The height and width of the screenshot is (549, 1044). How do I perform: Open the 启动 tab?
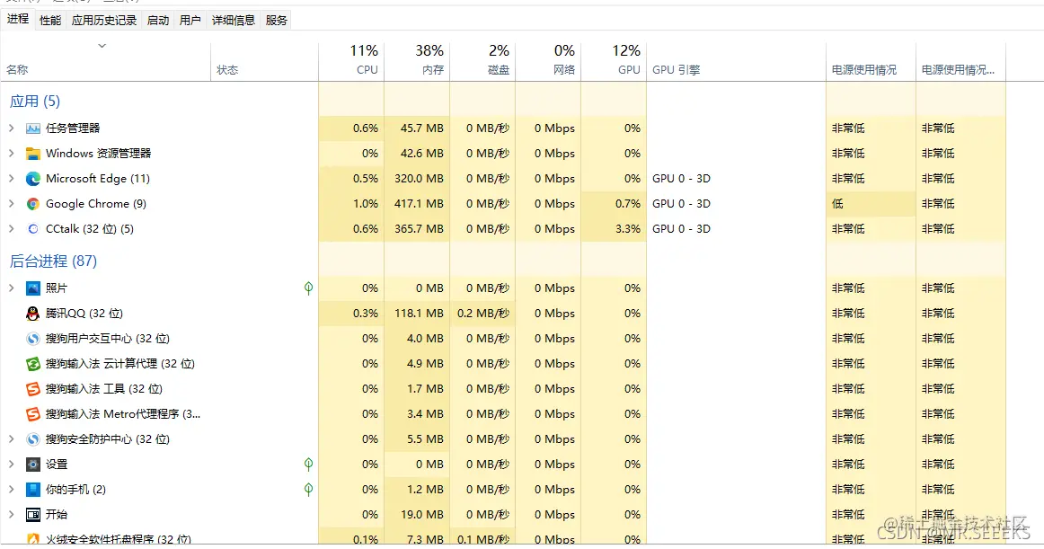click(x=158, y=20)
